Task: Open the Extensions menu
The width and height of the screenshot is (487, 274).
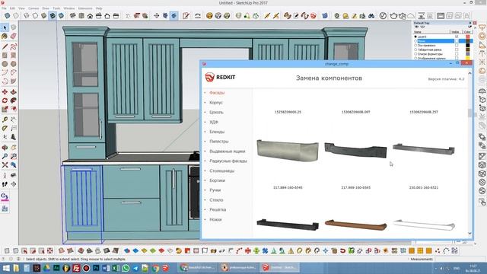Action: [x=85, y=8]
